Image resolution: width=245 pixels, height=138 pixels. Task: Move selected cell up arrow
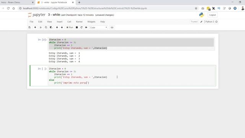tap(57, 27)
